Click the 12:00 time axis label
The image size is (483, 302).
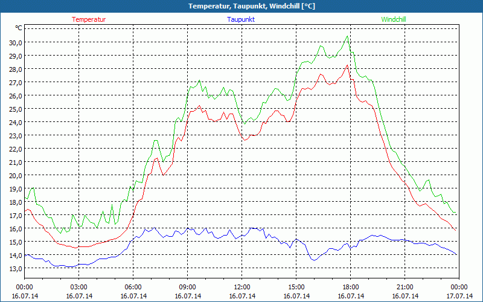[242, 288]
